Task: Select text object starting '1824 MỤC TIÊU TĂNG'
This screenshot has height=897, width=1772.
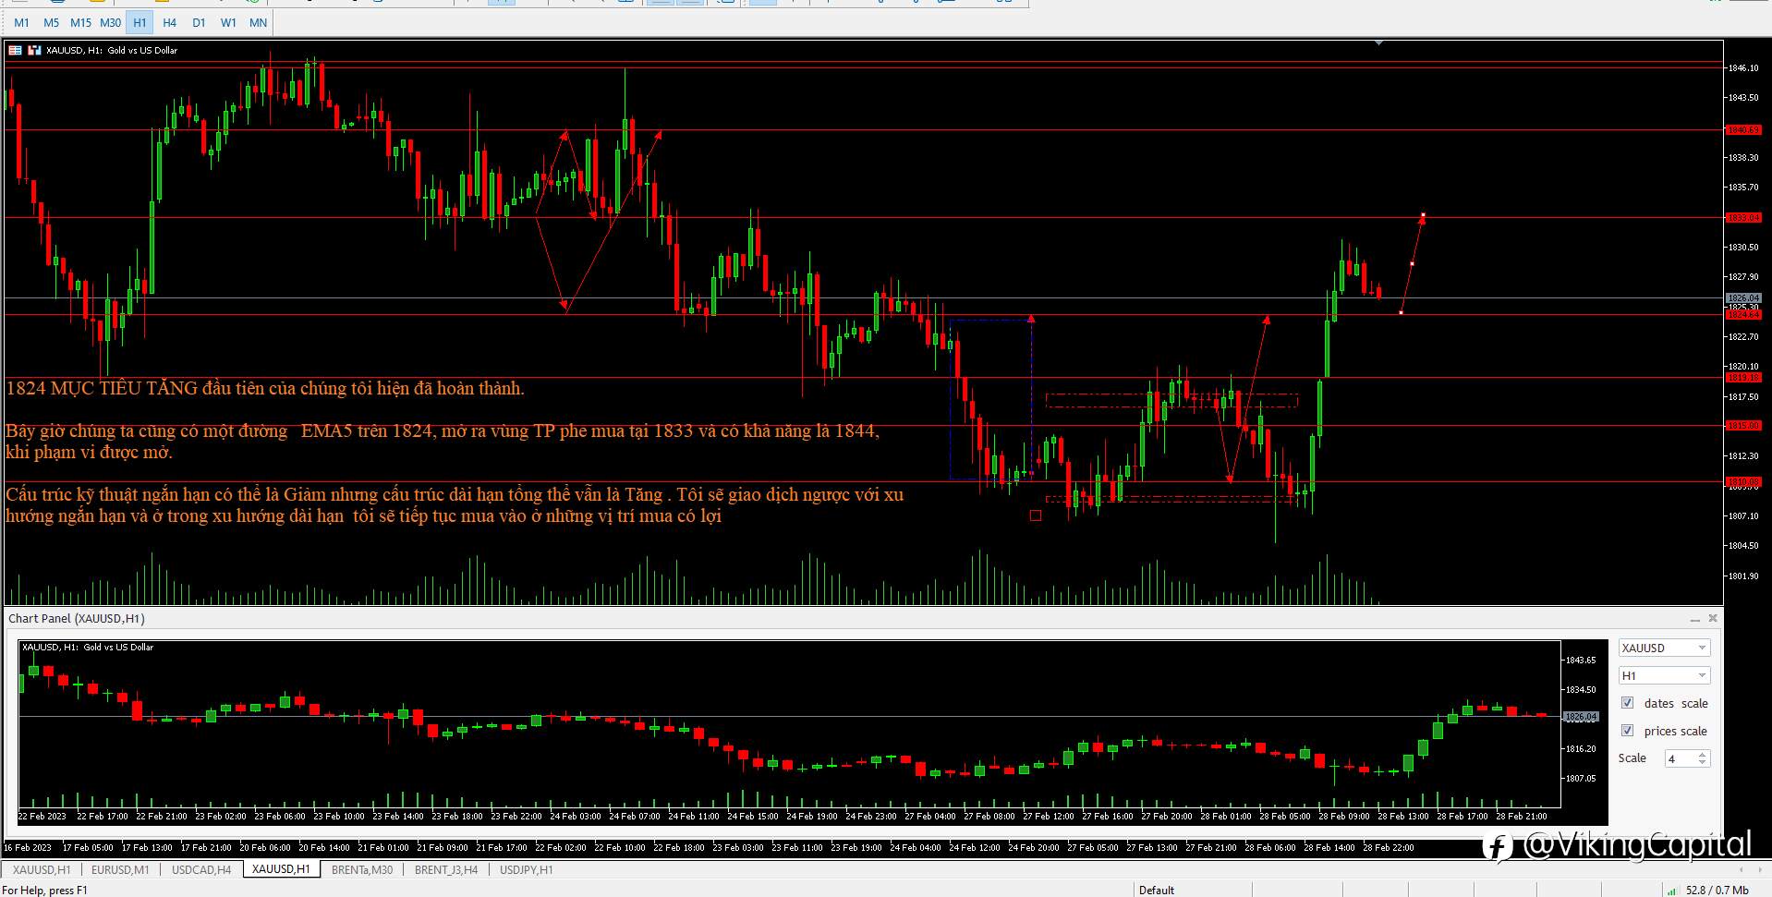Action: tap(265, 388)
